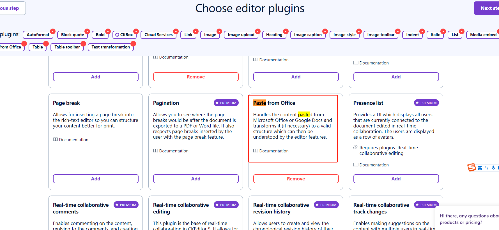Click the 'Presence list' card title

[368, 103]
